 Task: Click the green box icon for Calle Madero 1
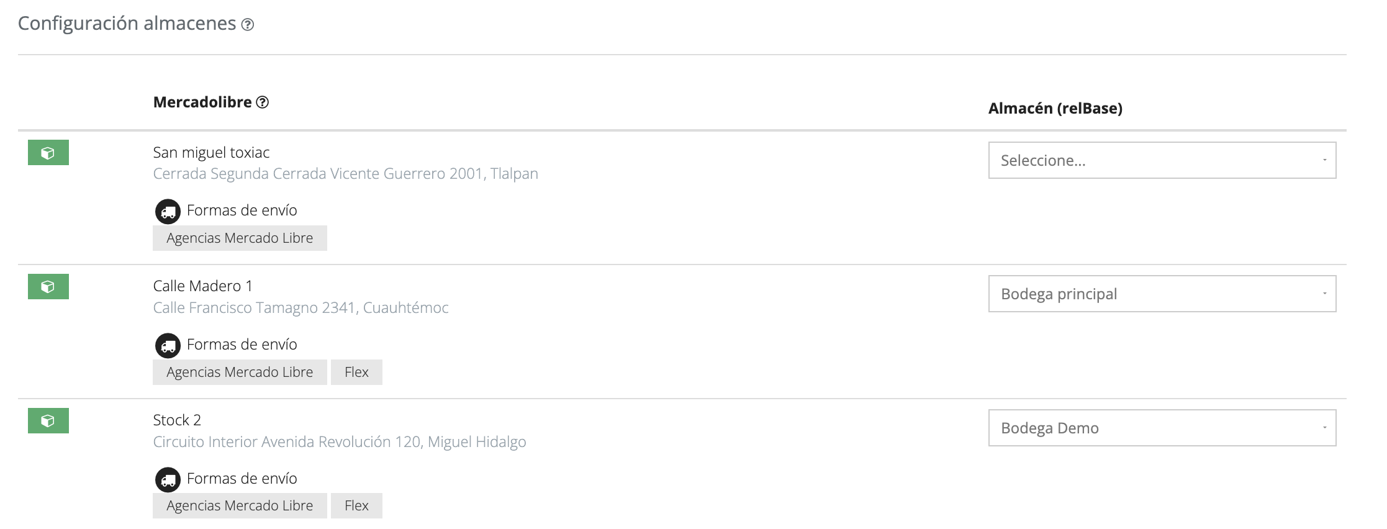pyautogui.click(x=48, y=287)
